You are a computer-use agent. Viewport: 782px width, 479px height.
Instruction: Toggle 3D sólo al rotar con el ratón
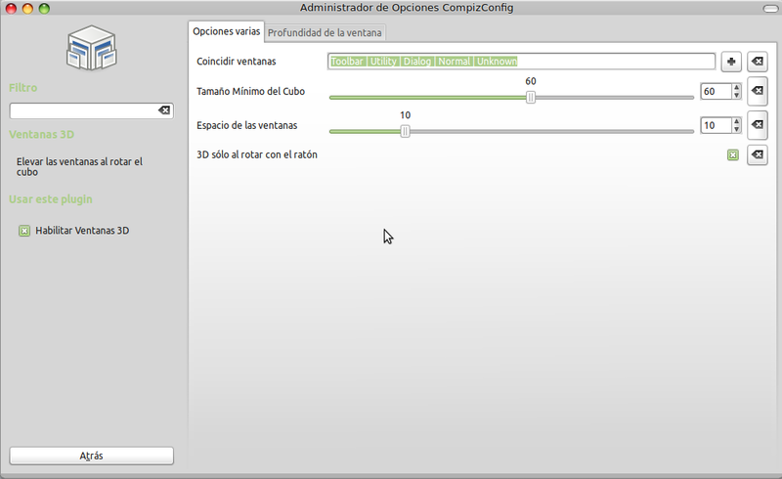coord(732,154)
